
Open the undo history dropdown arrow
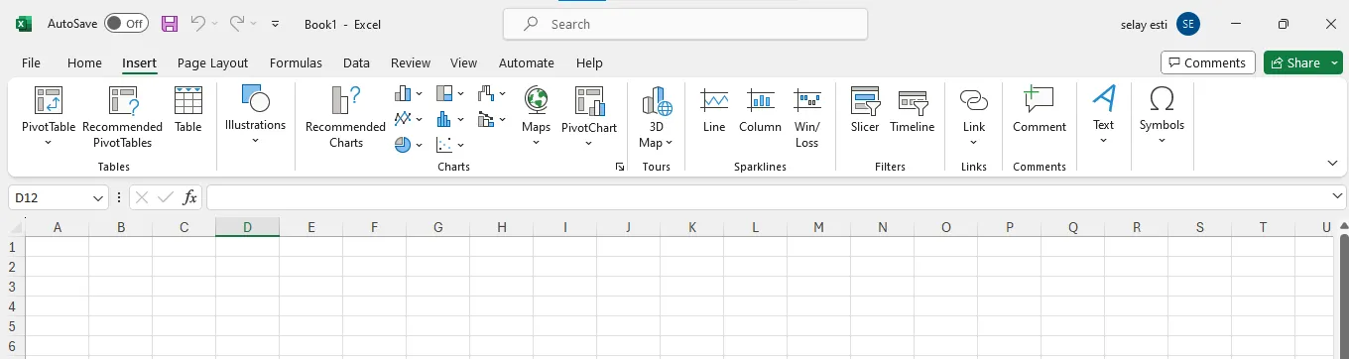click(214, 24)
